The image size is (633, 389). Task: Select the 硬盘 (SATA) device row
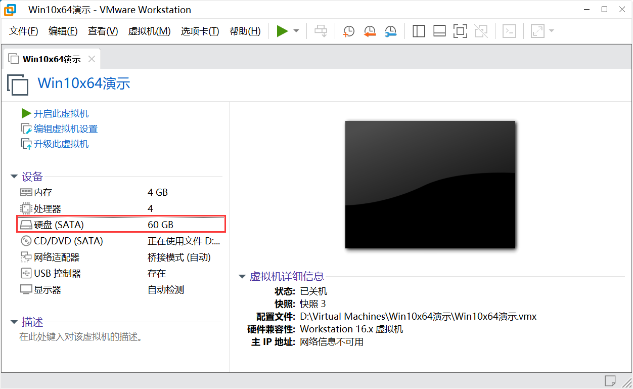(59, 225)
